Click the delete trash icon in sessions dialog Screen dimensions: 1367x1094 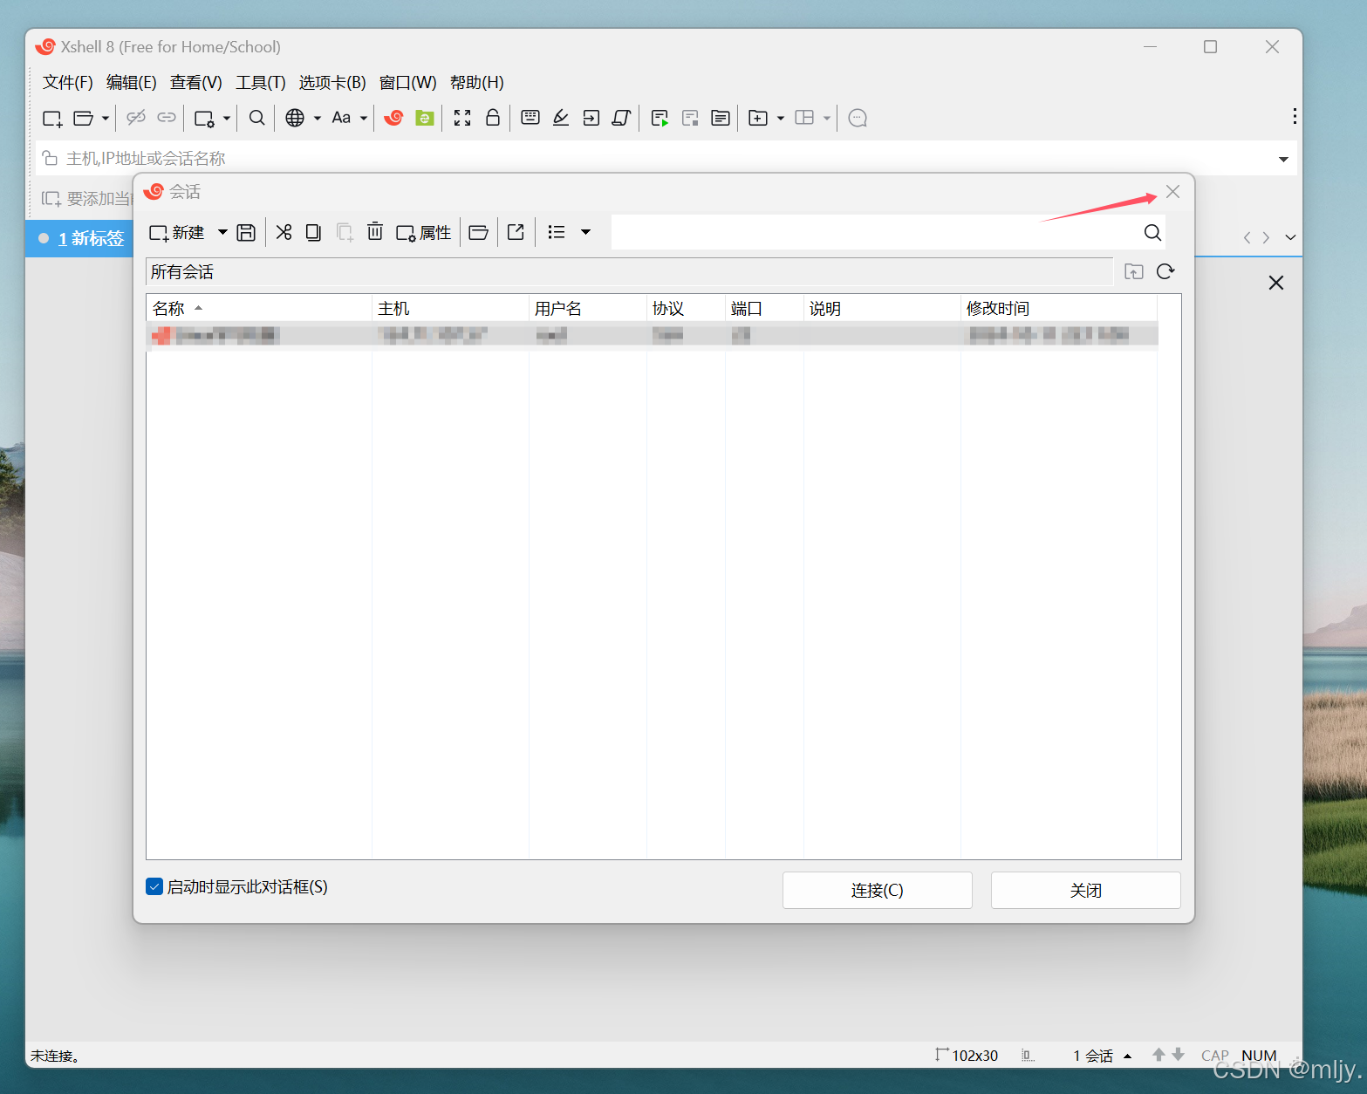pyautogui.click(x=375, y=232)
